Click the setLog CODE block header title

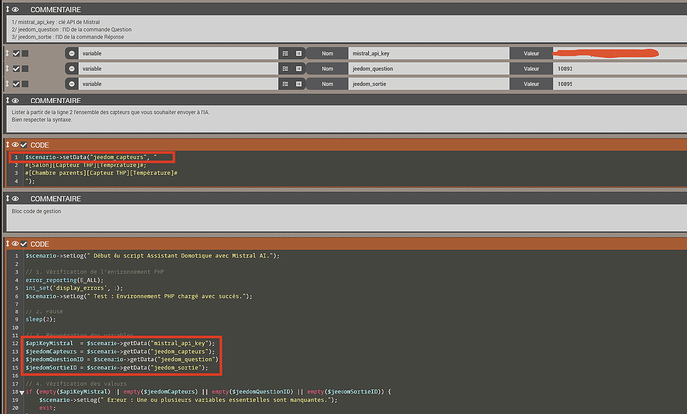pyautogui.click(x=40, y=244)
